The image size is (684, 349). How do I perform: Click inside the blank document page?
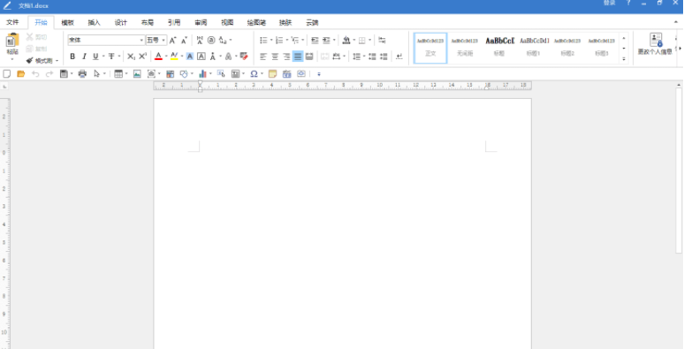tap(342, 224)
